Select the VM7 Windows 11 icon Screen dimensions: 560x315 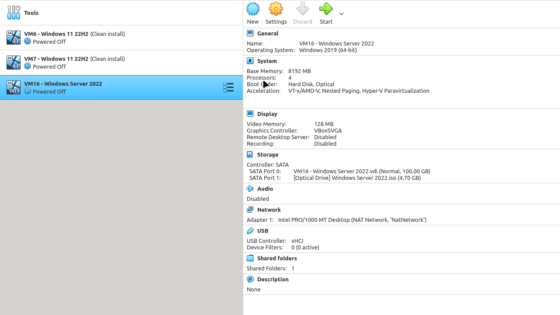point(14,62)
